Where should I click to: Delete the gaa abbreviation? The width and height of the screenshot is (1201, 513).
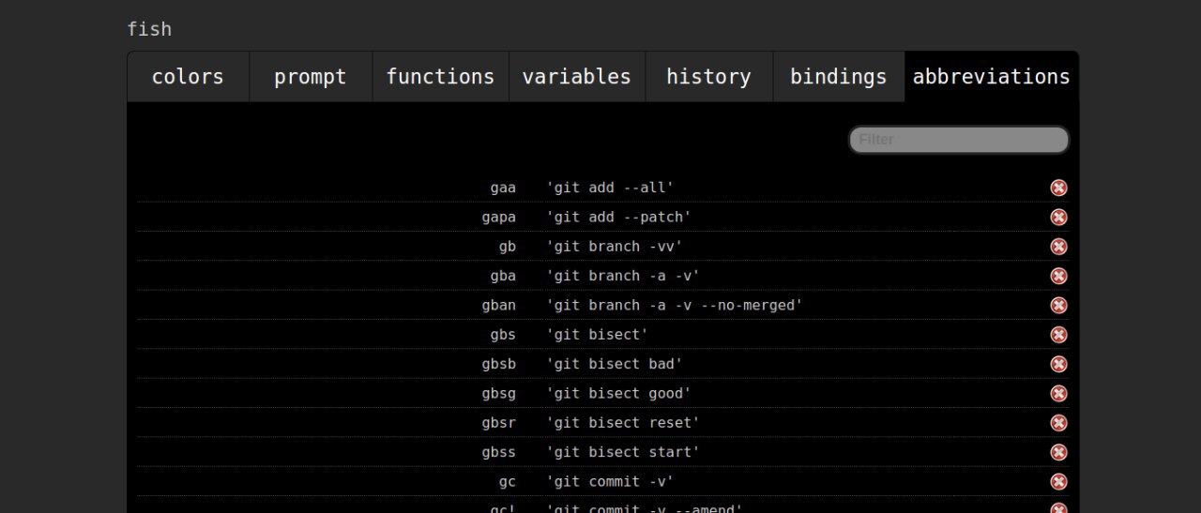(1058, 188)
